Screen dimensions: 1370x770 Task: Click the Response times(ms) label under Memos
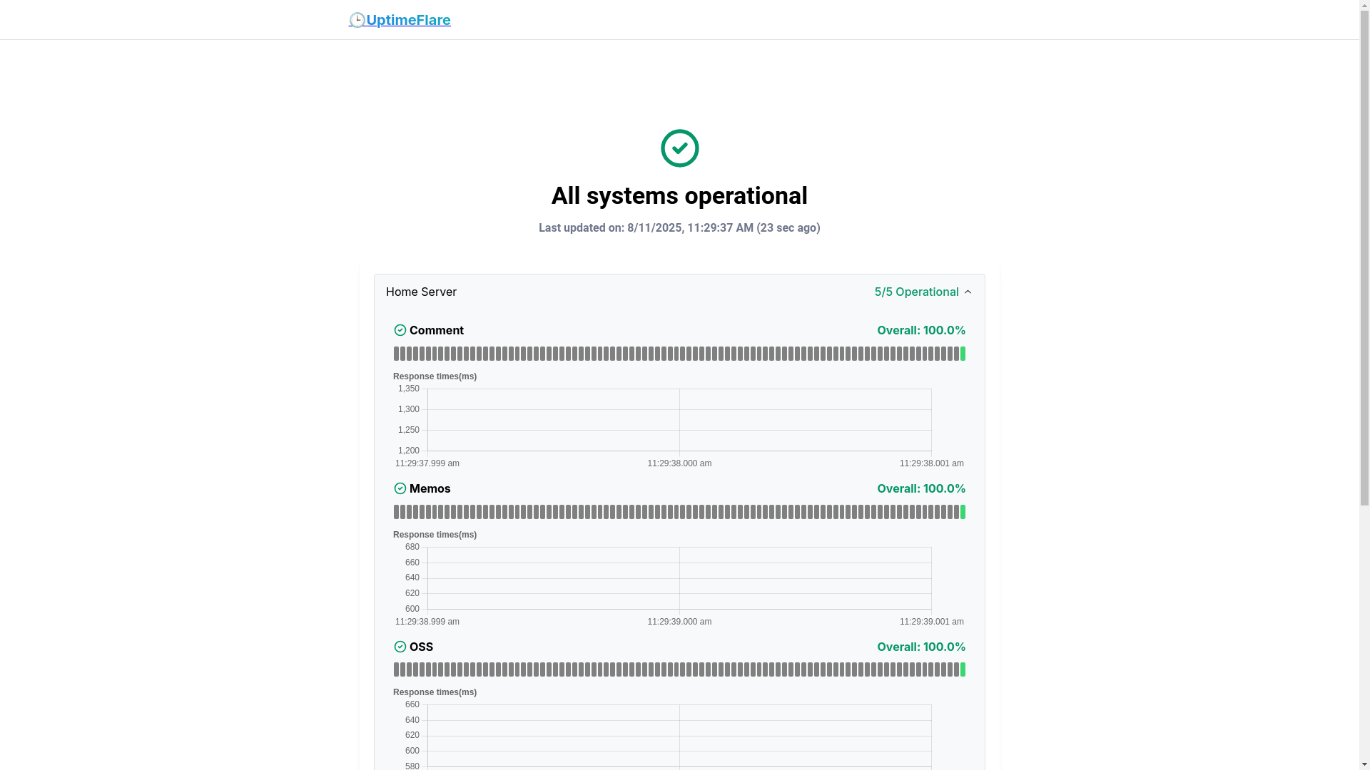click(435, 535)
